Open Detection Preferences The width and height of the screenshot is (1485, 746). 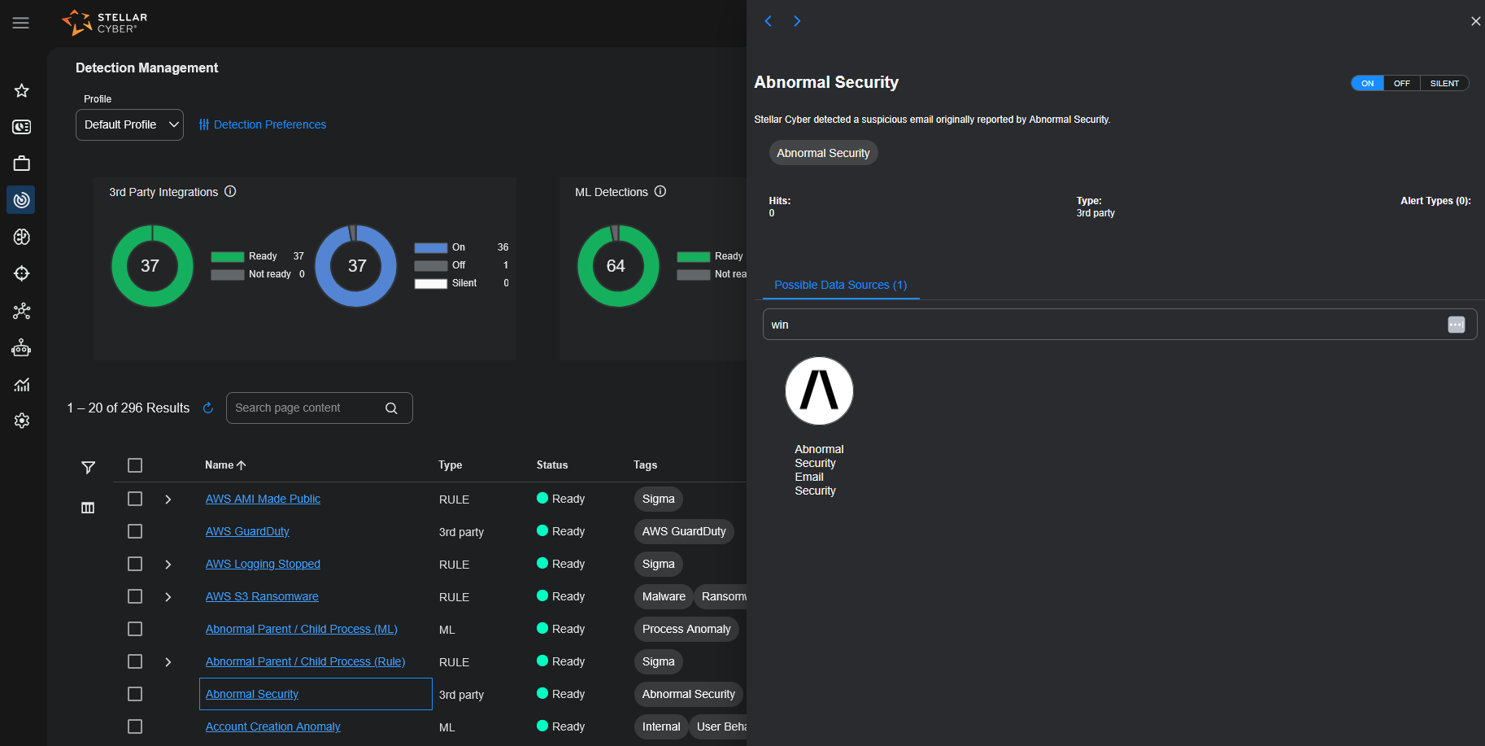pyautogui.click(x=263, y=124)
